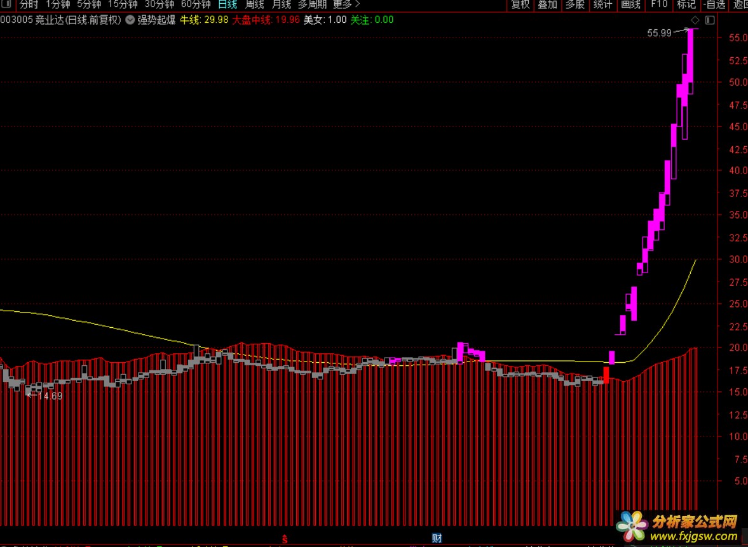This screenshot has height=547, width=748.
Task: Click the 55.99 high price label
Action: coord(659,33)
